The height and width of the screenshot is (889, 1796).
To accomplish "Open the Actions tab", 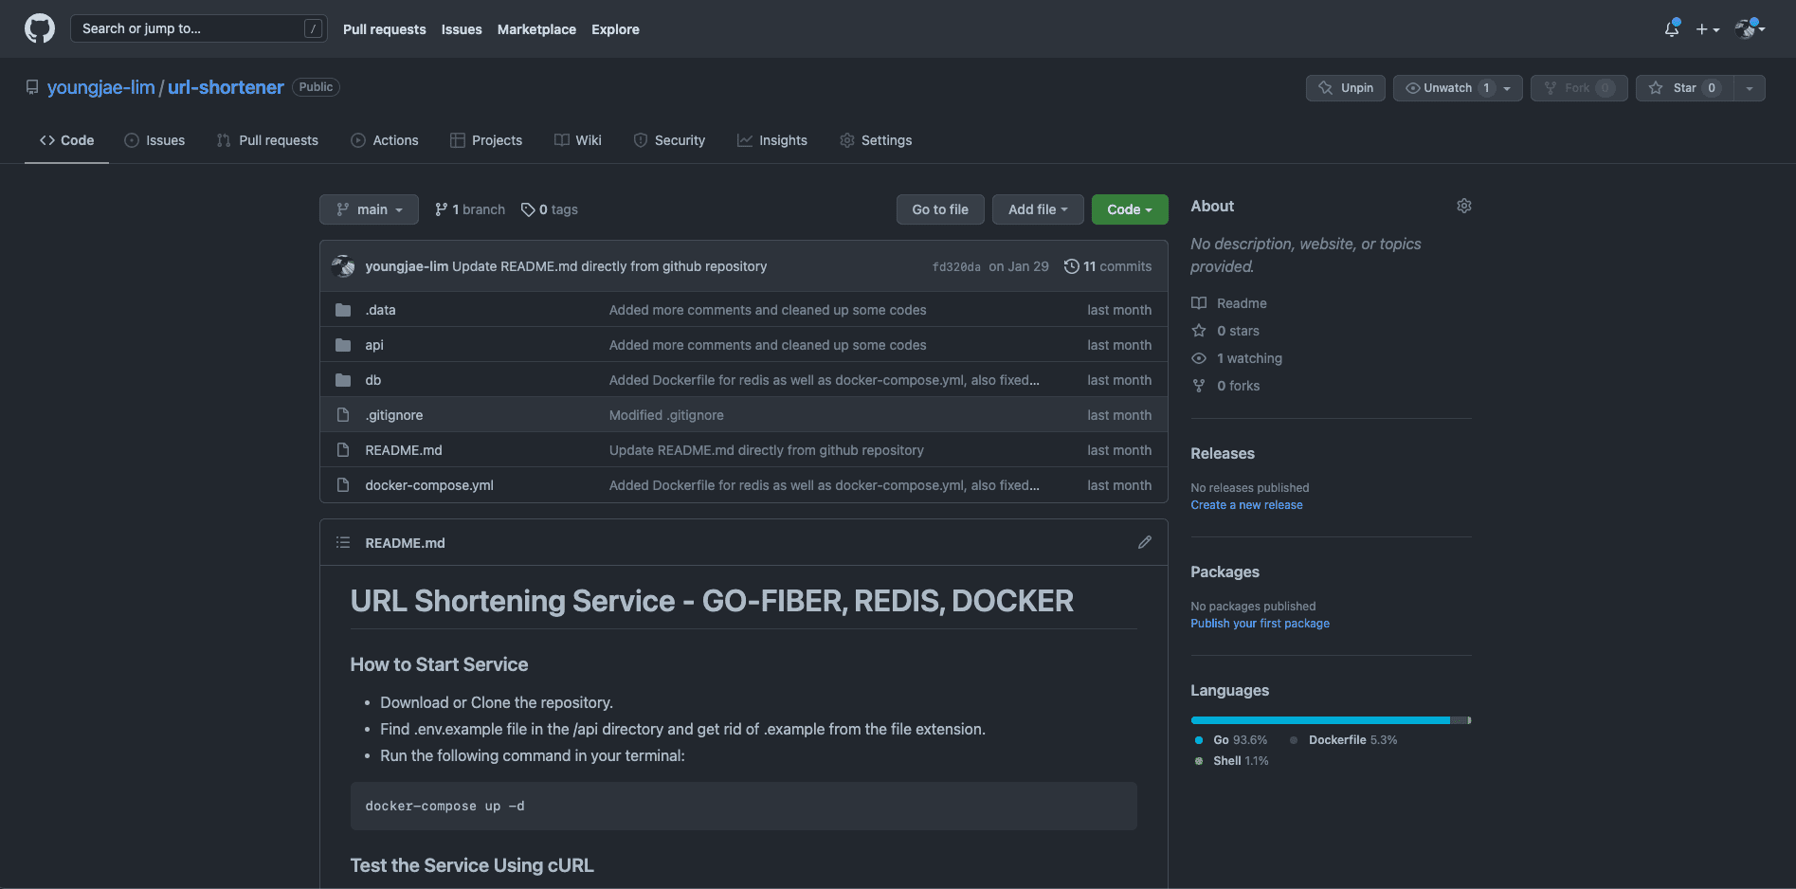I will [x=384, y=140].
